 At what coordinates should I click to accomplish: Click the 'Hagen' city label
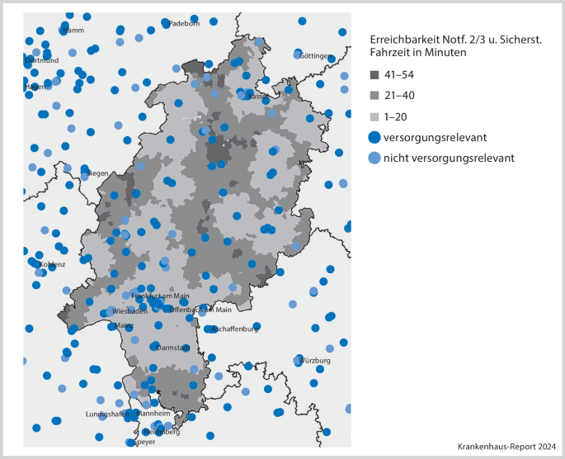(35, 87)
